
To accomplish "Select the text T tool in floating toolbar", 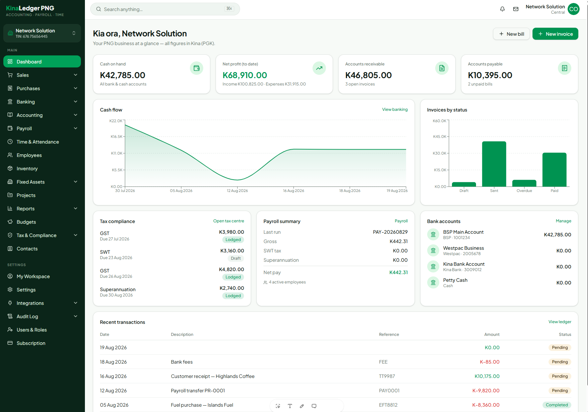I will [x=290, y=406].
